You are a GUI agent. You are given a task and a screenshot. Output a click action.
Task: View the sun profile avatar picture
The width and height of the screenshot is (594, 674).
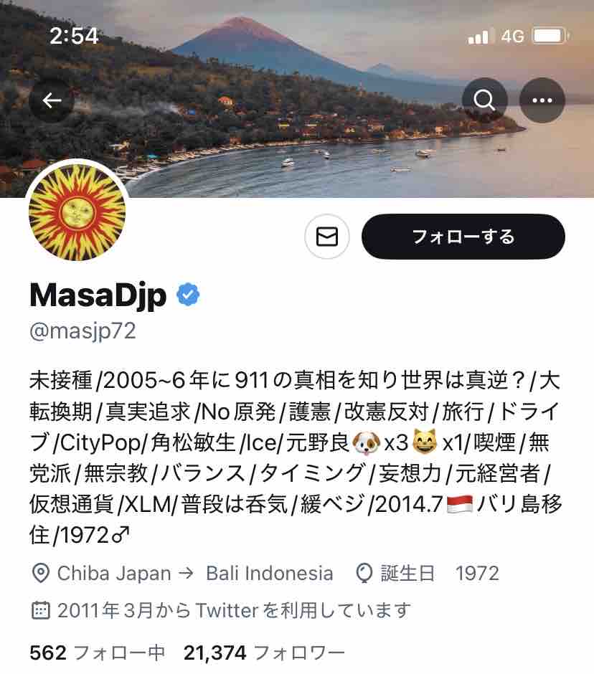click(77, 212)
